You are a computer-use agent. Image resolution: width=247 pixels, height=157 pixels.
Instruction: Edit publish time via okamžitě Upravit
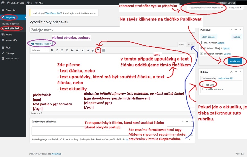[227, 54]
